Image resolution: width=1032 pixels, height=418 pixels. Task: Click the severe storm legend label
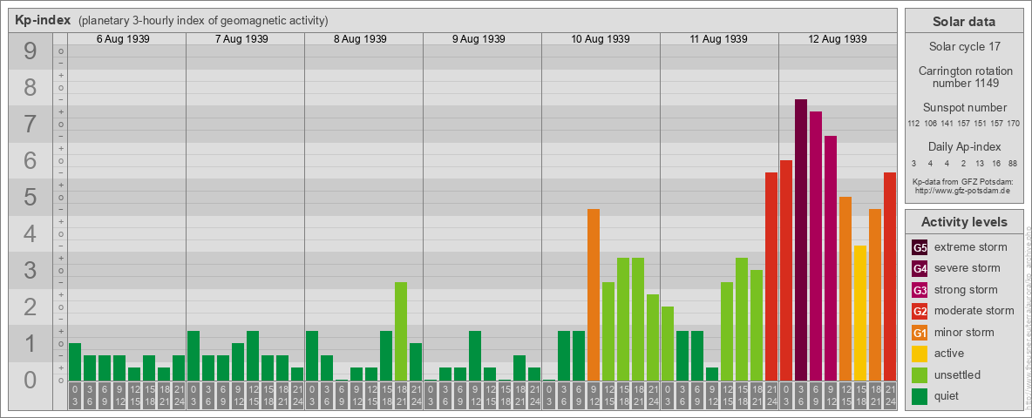[967, 268]
